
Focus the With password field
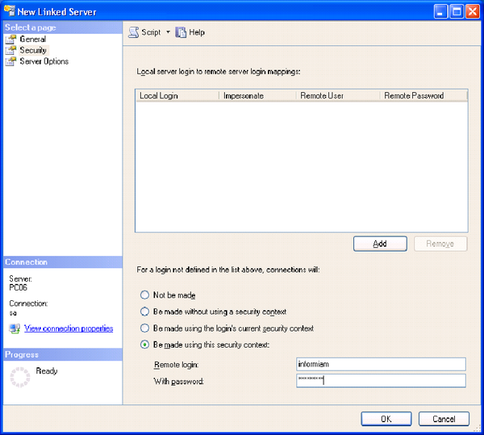381,380
